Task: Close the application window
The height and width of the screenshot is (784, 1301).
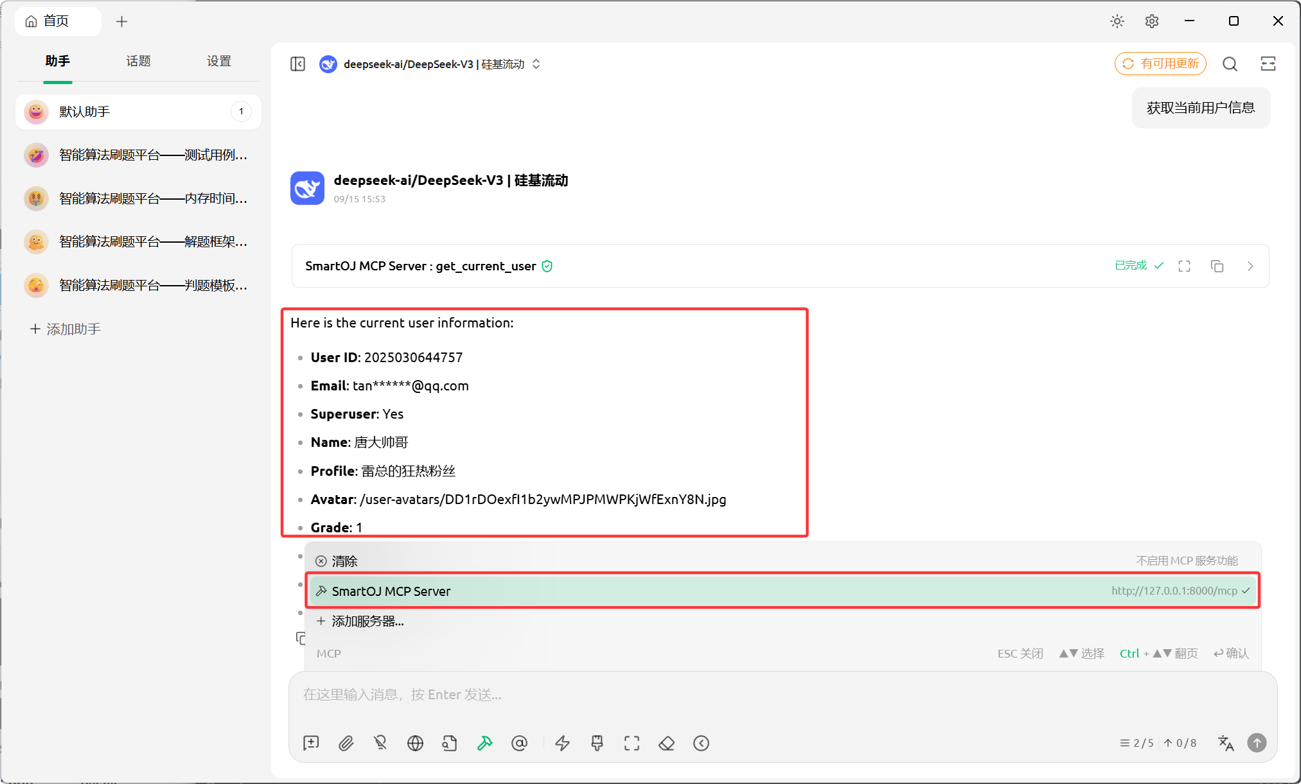Action: coord(1278,21)
